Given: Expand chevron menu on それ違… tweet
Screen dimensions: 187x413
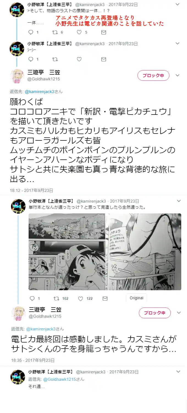Looking at the screenshot, I should click(x=178, y=372).
